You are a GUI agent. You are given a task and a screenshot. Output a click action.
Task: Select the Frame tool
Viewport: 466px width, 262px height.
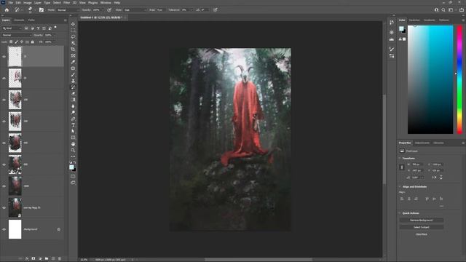pos(73,55)
